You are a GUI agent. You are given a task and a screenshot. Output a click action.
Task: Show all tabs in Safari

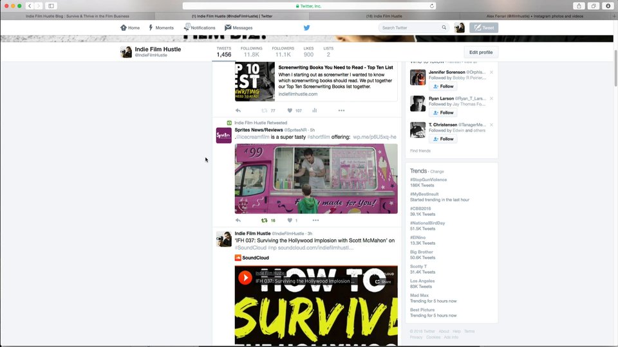(x=594, y=6)
